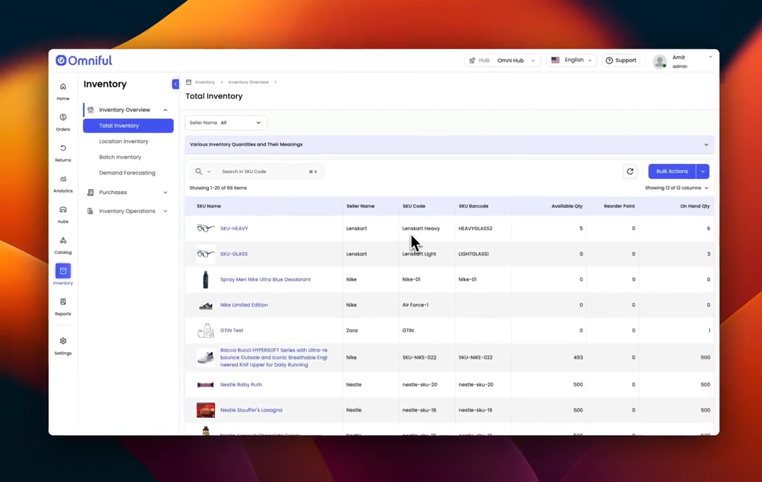Open the column visibility selector dropdown
This screenshot has width=762, height=482.
(x=676, y=188)
